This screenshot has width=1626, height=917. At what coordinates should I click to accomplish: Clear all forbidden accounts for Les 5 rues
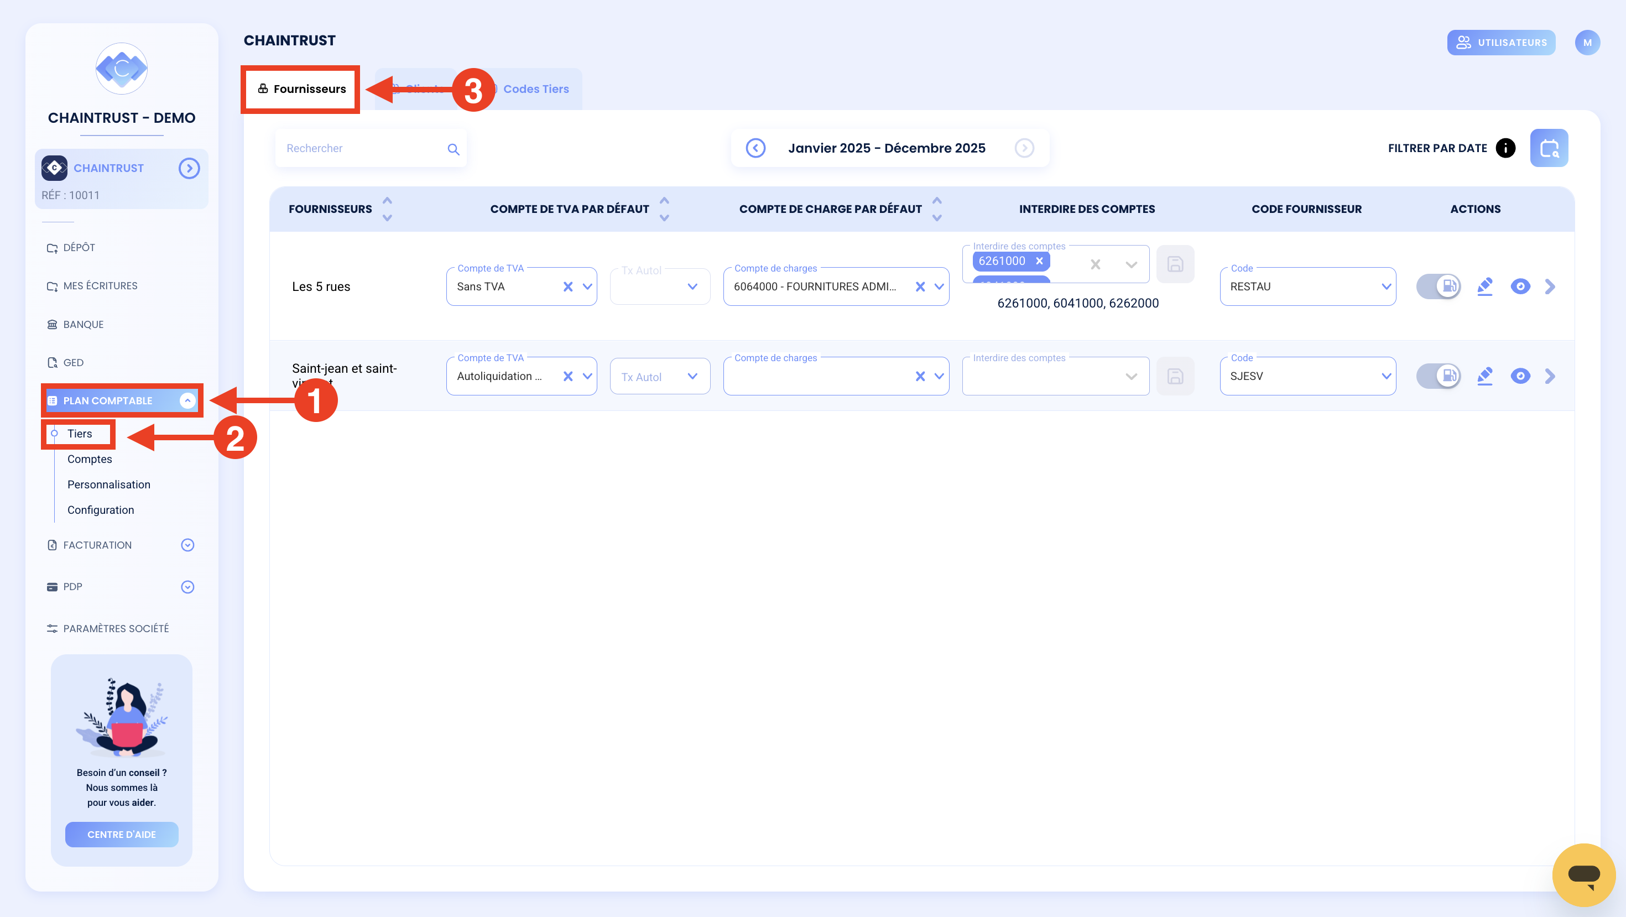[1095, 264]
